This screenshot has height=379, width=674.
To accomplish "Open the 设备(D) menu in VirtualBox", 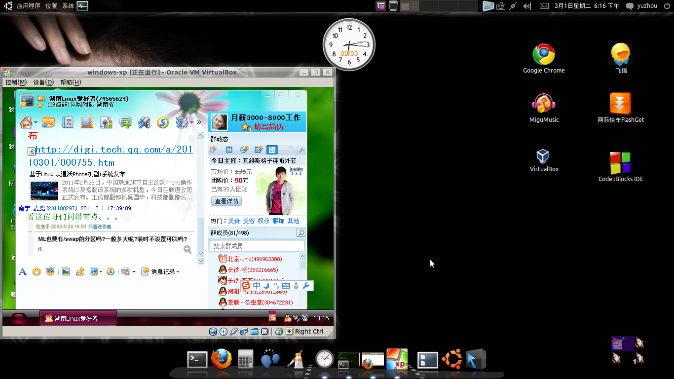I will click(x=43, y=82).
